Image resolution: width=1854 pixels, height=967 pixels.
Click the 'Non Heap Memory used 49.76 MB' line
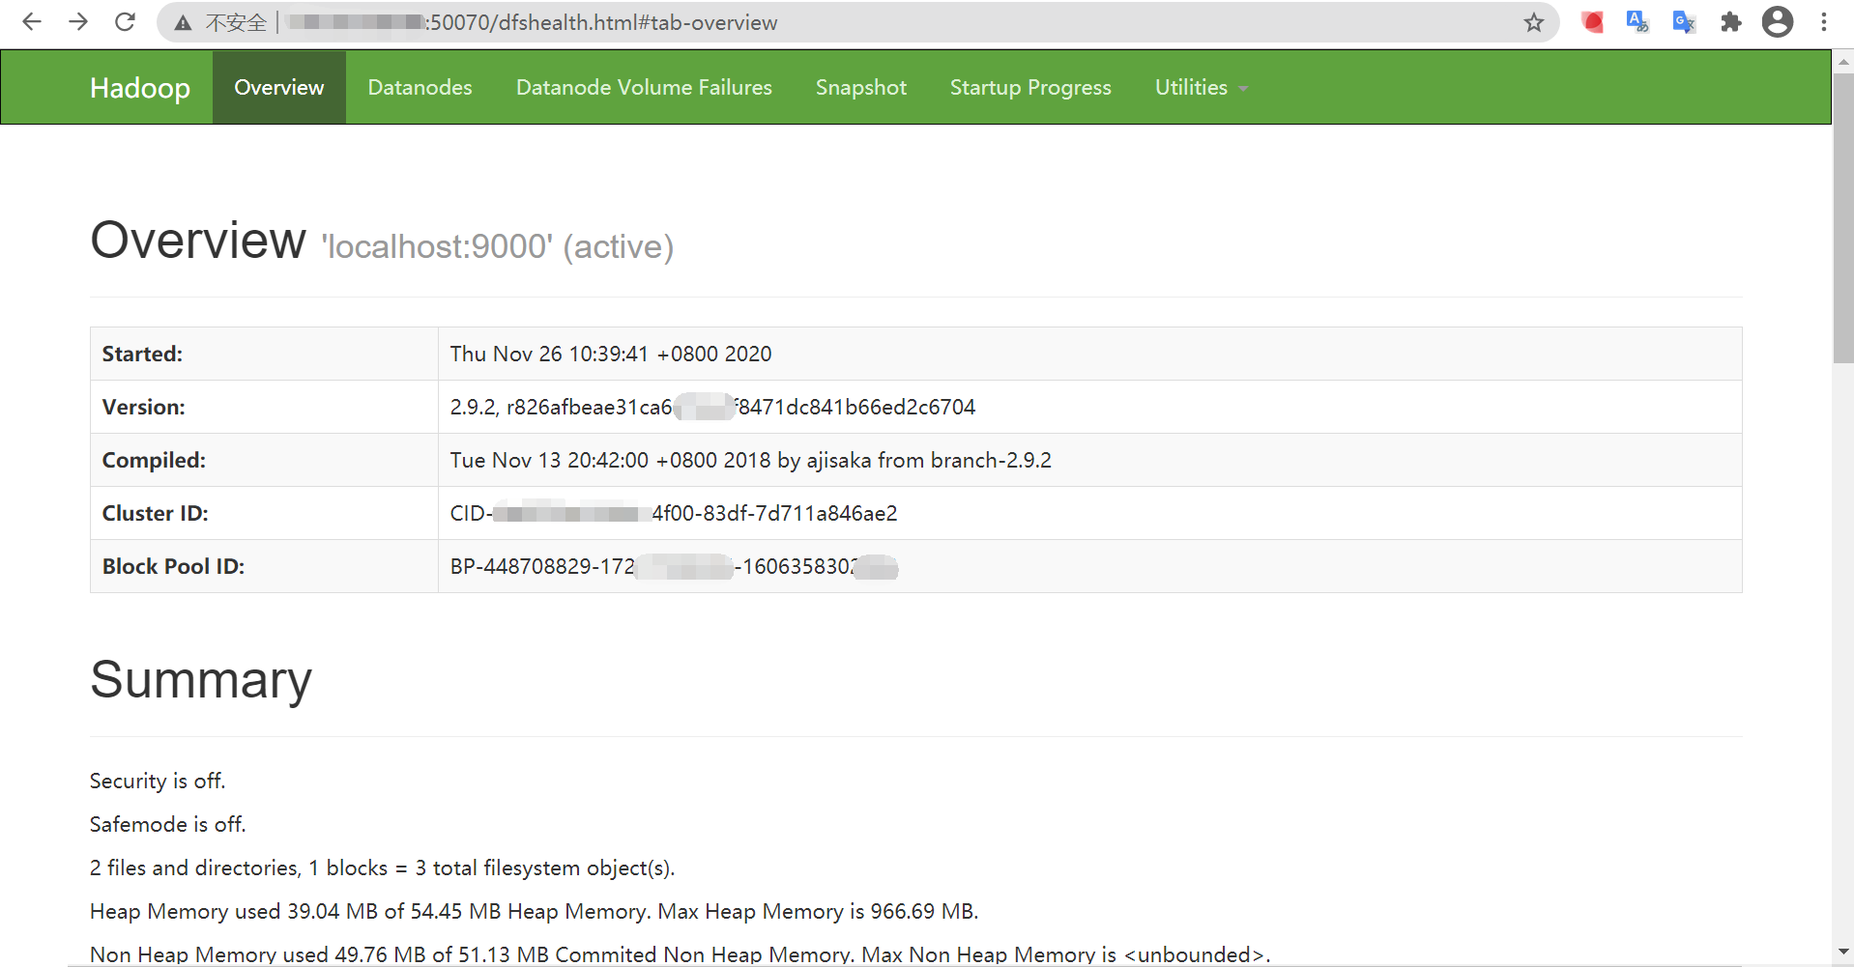[x=681, y=954]
